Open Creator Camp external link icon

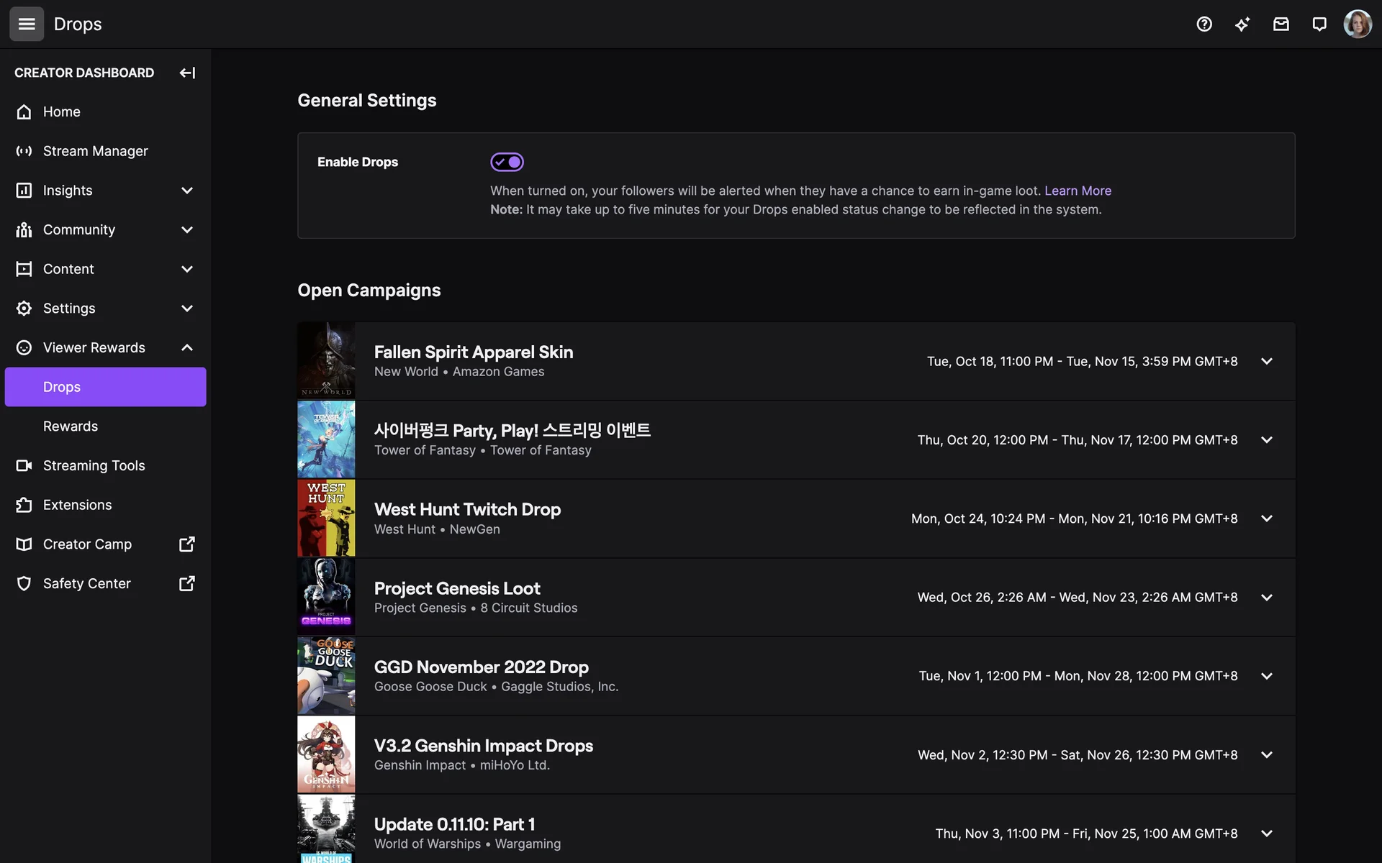[186, 544]
